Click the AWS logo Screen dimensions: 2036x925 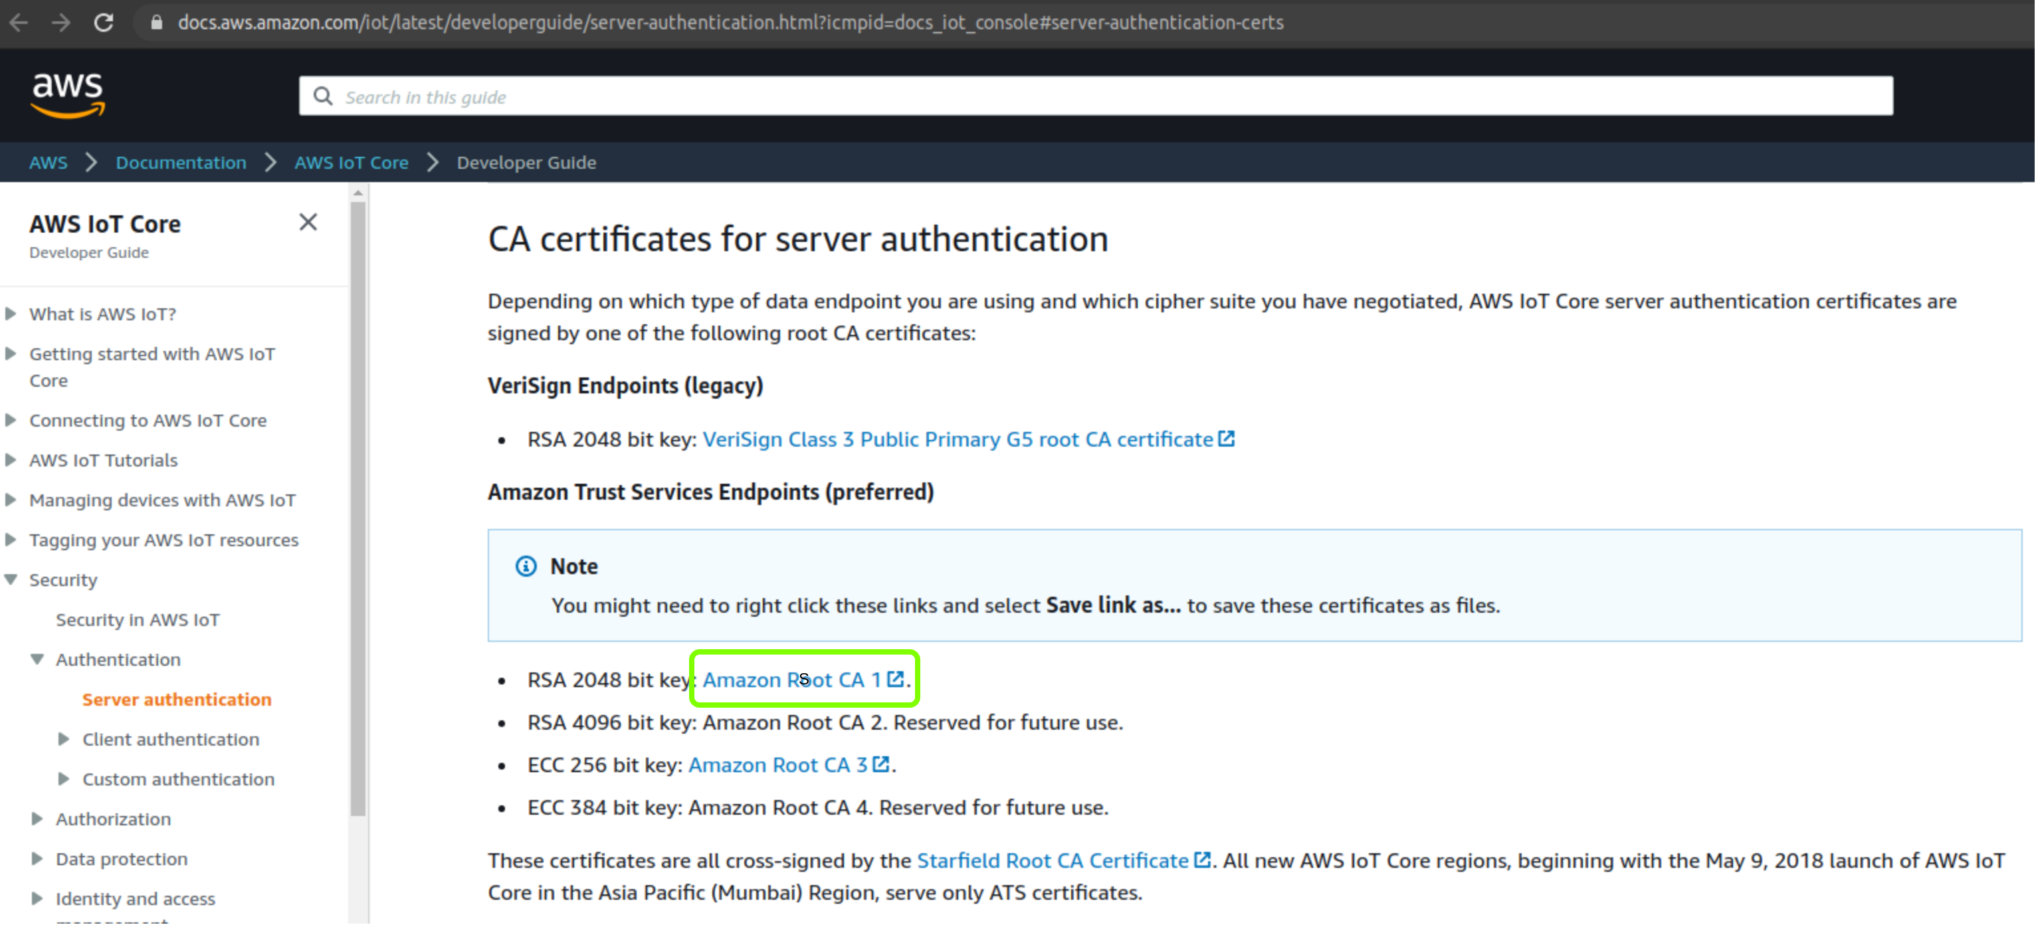68,96
